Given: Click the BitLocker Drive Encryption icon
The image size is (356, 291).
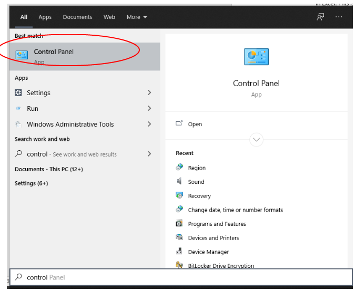Looking at the screenshot, I should (179, 266).
